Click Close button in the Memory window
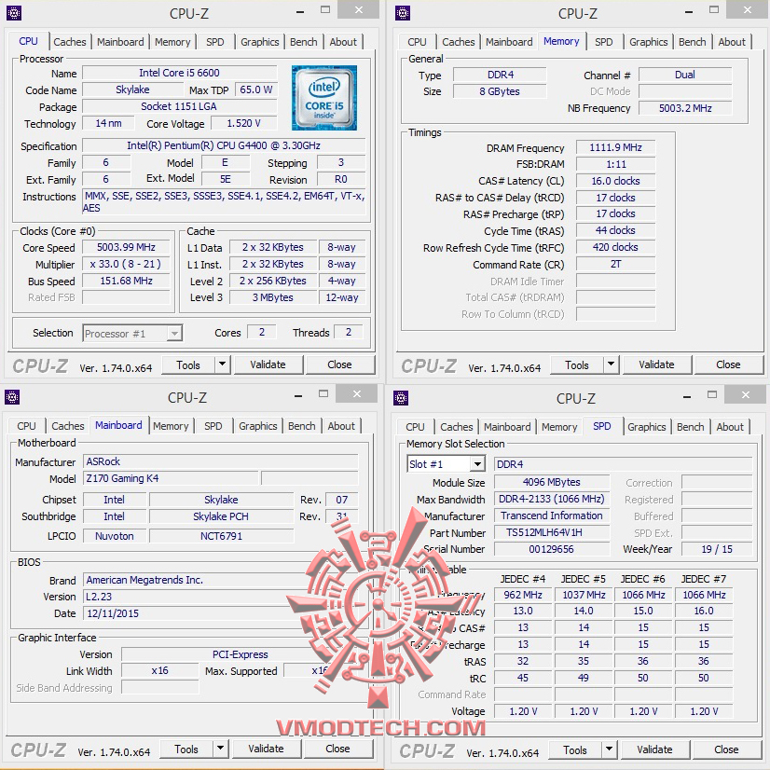 point(728,364)
